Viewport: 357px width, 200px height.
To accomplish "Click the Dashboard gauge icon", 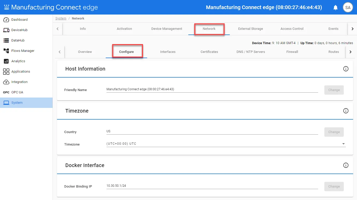I will click(6, 20).
